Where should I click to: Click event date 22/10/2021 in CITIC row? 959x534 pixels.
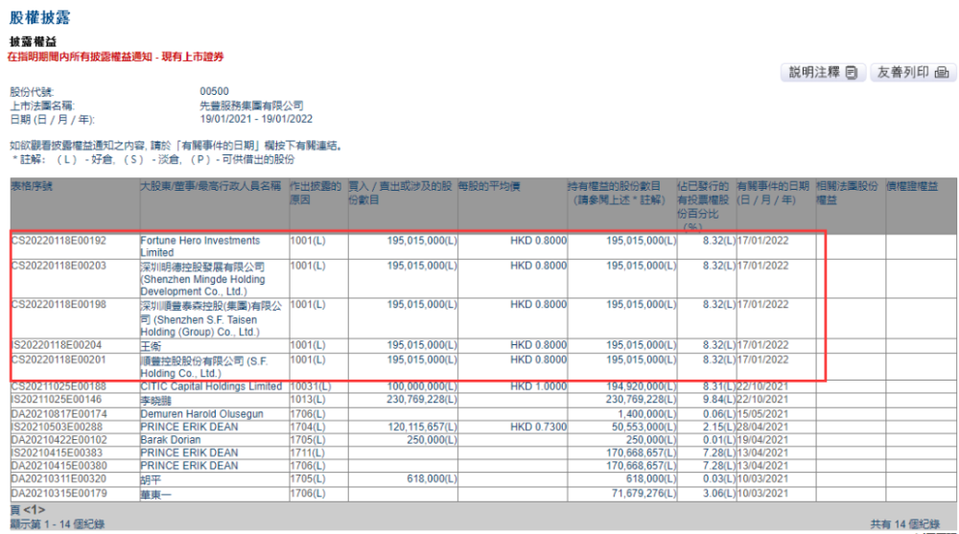(762, 386)
